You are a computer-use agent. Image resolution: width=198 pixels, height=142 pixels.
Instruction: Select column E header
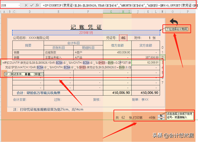point(58,12)
